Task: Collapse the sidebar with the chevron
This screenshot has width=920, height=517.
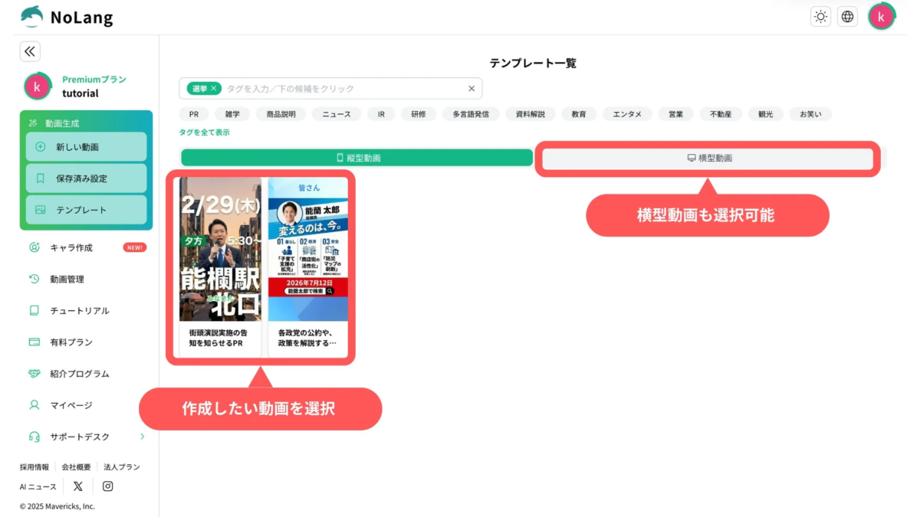Action: click(29, 51)
